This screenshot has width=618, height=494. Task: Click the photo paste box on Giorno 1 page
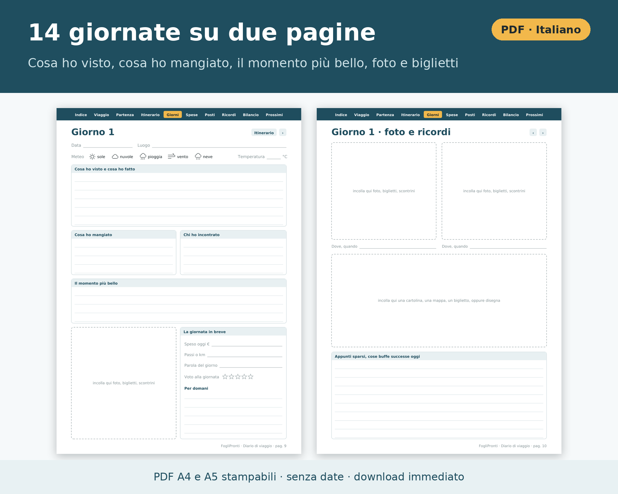coord(124,383)
